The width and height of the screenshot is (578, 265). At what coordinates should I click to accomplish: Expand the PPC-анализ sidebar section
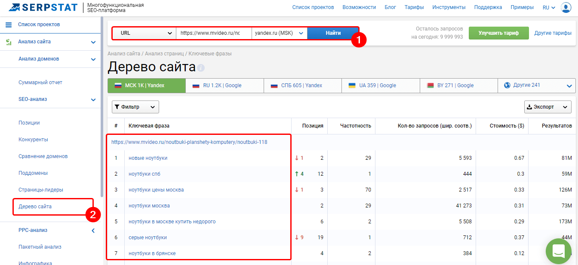[93, 231]
